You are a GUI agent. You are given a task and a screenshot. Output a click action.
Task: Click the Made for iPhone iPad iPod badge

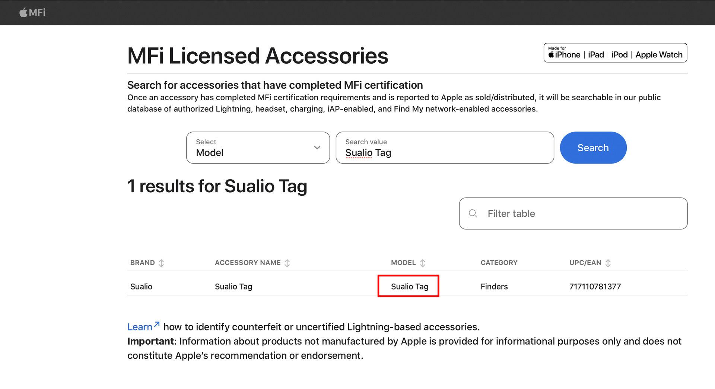(615, 53)
